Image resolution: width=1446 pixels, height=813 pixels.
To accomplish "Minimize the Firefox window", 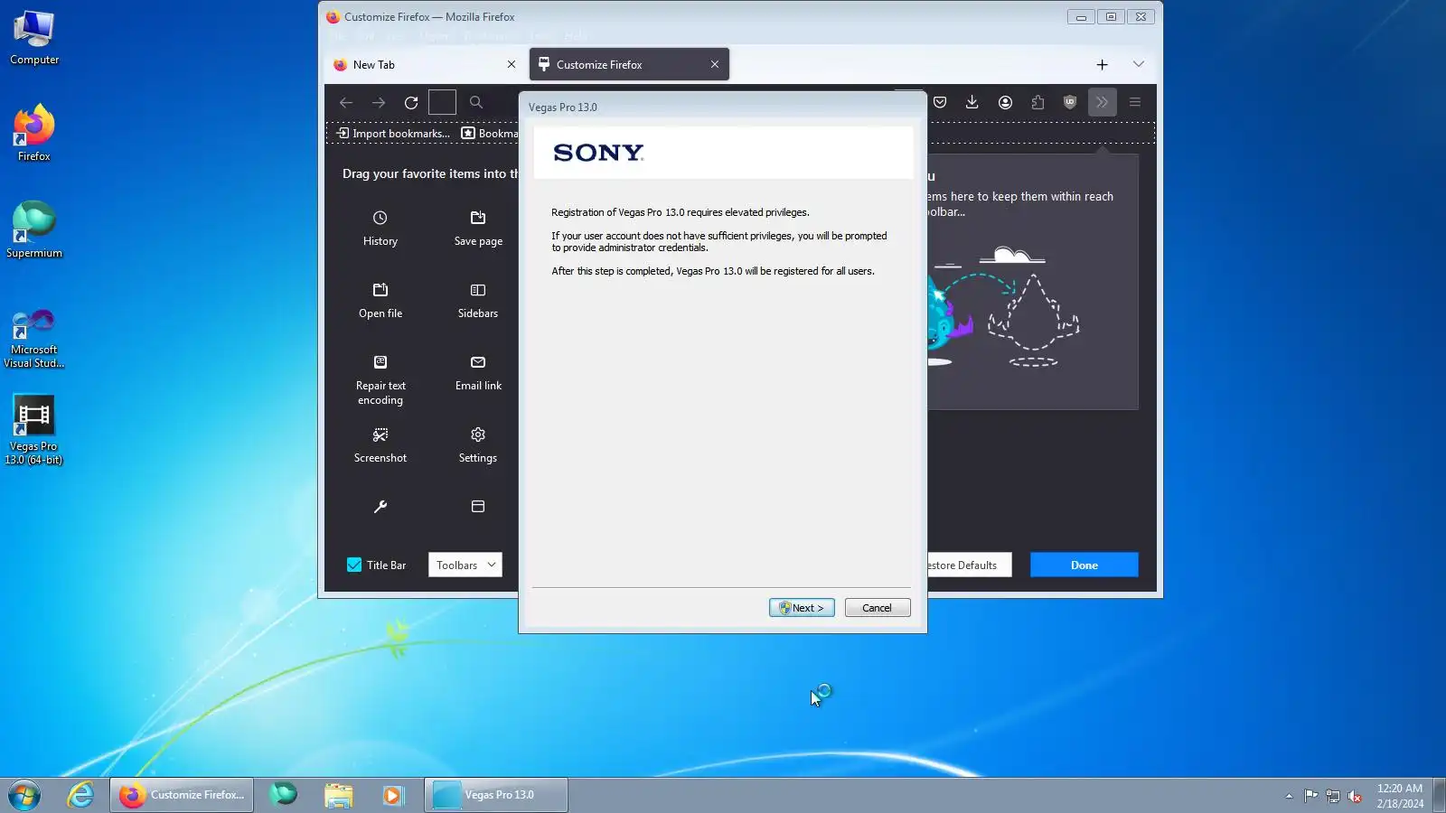I will click(1081, 16).
